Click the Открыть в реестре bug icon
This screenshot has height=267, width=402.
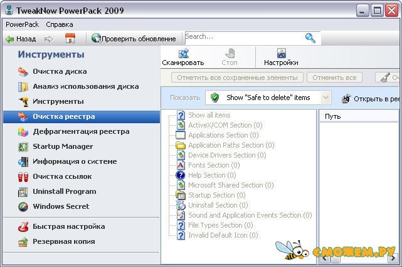[346, 98]
